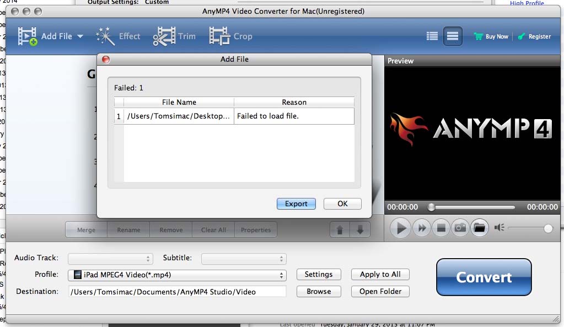The width and height of the screenshot is (564, 327).
Task: Take a snapshot with camera icon
Action: [460, 228]
